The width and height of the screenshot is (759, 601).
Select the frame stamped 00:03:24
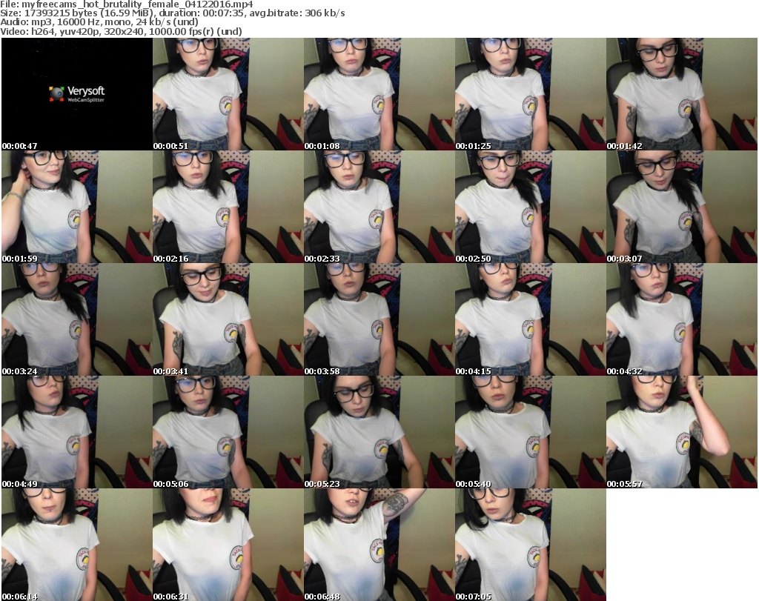tap(77, 319)
